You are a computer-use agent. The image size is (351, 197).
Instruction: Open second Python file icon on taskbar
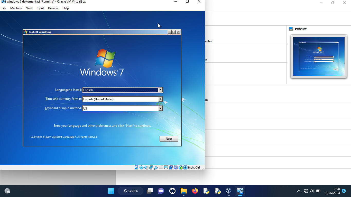point(217,191)
